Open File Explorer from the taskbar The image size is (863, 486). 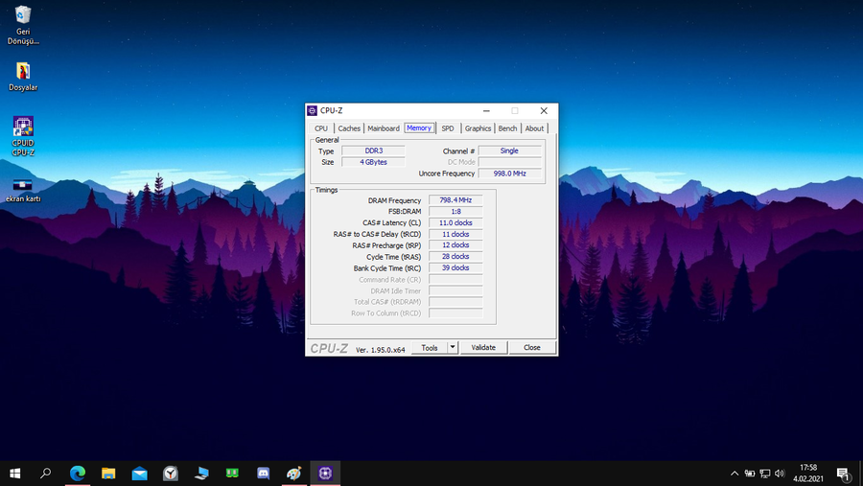108,474
